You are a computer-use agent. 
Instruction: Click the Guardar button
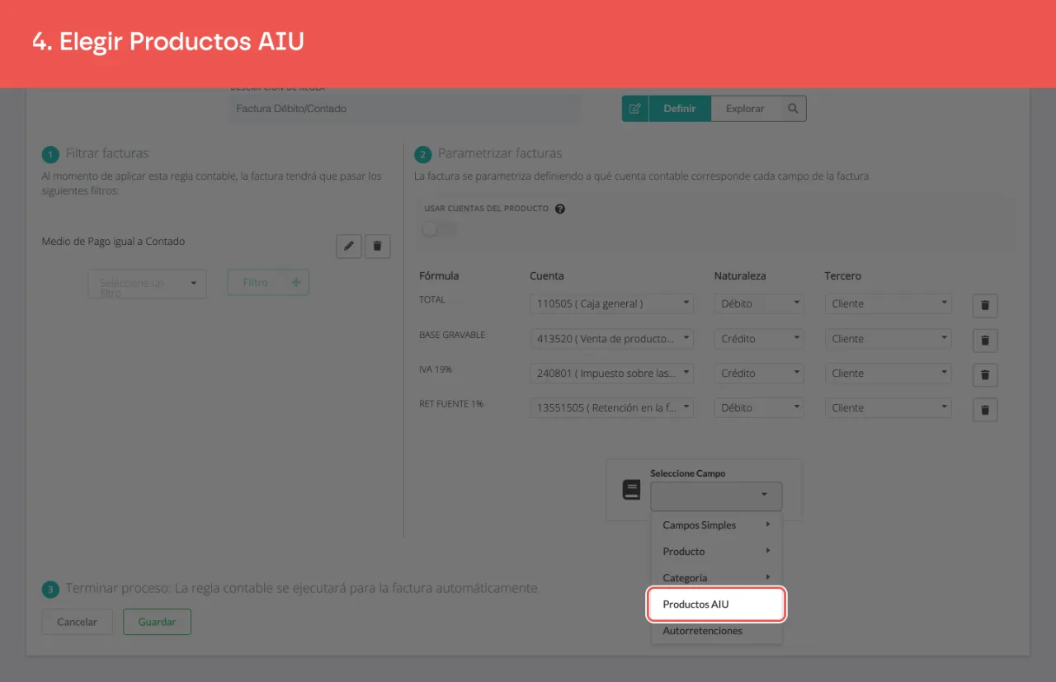pos(157,622)
